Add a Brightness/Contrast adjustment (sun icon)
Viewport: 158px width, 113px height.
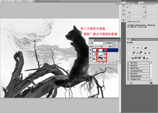[134, 48]
